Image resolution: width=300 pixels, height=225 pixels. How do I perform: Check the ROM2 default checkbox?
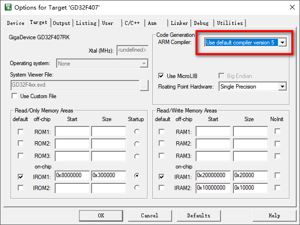[x=21, y=143]
